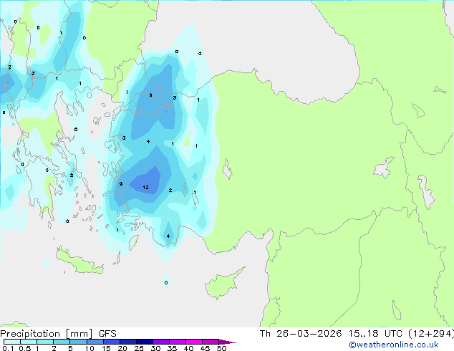Click the island of Cyprus on the map
Viewport: 454px width, 351px height.
click(223, 284)
